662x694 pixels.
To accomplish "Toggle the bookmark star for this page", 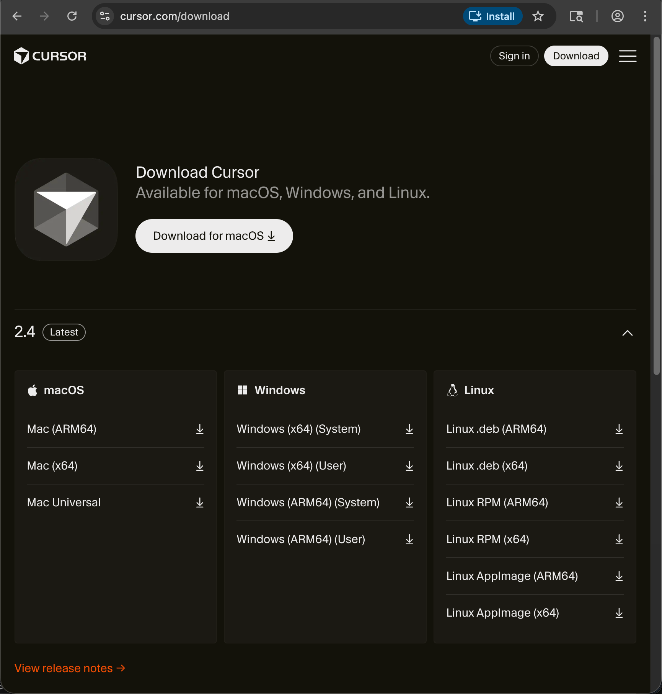I will (538, 16).
